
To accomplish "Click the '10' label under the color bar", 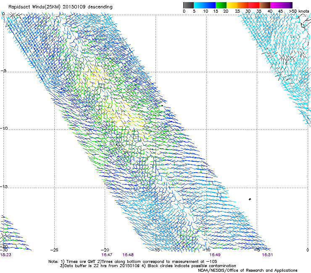I will [206, 11].
